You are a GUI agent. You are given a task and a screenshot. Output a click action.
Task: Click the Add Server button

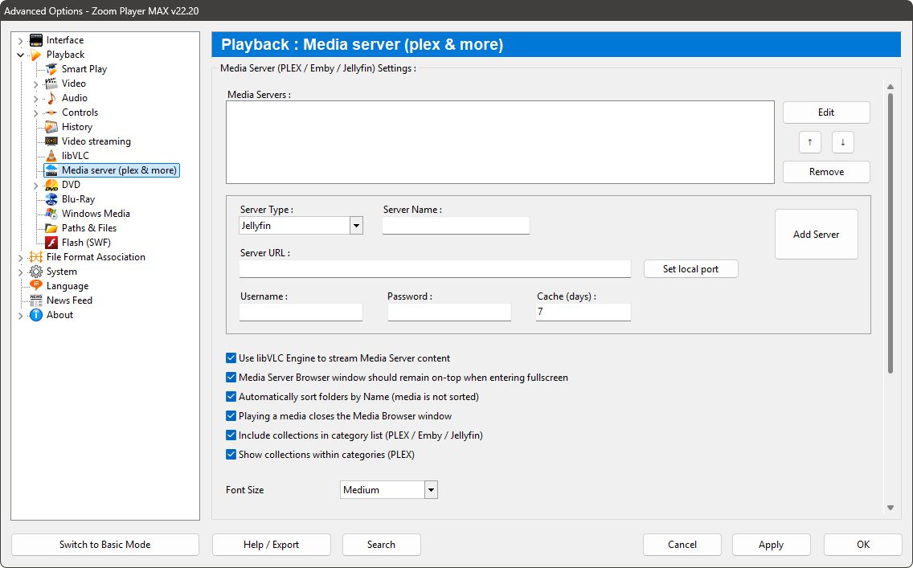click(x=816, y=234)
